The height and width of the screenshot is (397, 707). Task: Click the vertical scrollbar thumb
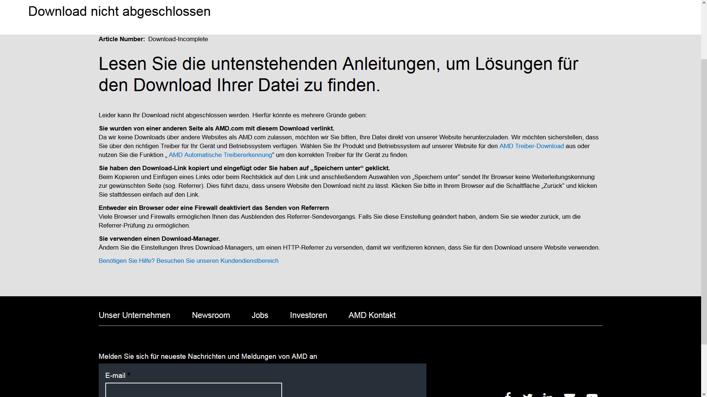704,201
